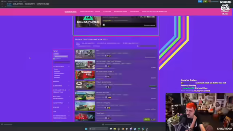Image resolution: width=233 pixels, height=131 pixels.
Task: Open the RIFT game thumbnail
Action: (85, 54)
